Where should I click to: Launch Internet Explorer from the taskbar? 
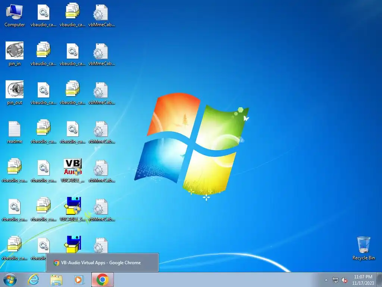pyautogui.click(x=33, y=280)
